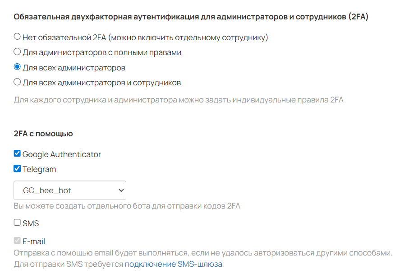Click the "Telegram" label text
The image size is (409, 274).
(39, 170)
